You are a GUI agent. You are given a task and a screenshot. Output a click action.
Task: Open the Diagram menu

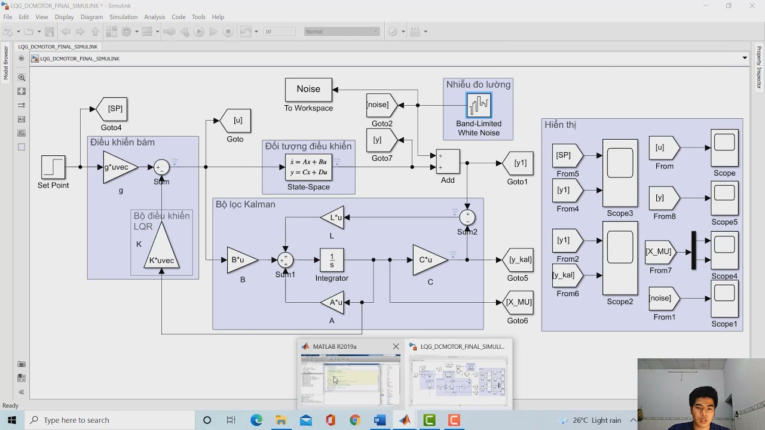(91, 17)
